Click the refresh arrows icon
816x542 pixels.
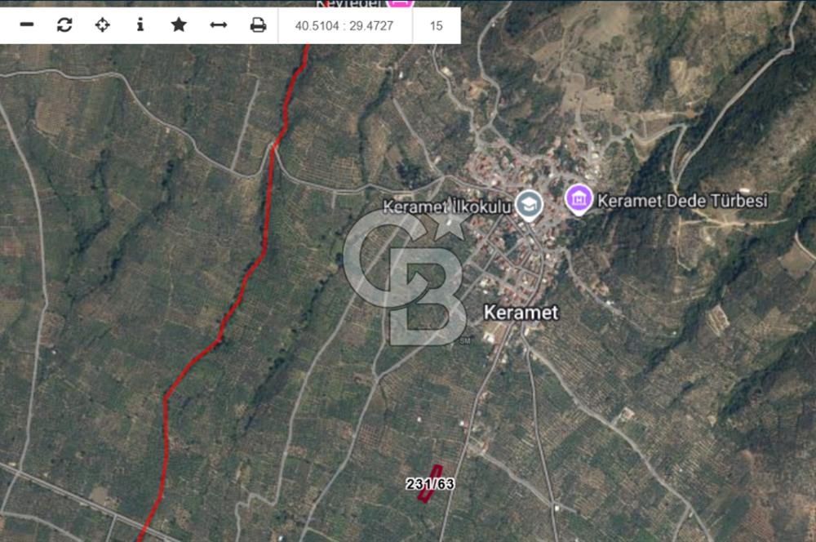pyautogui.click(x=64, y=24)
